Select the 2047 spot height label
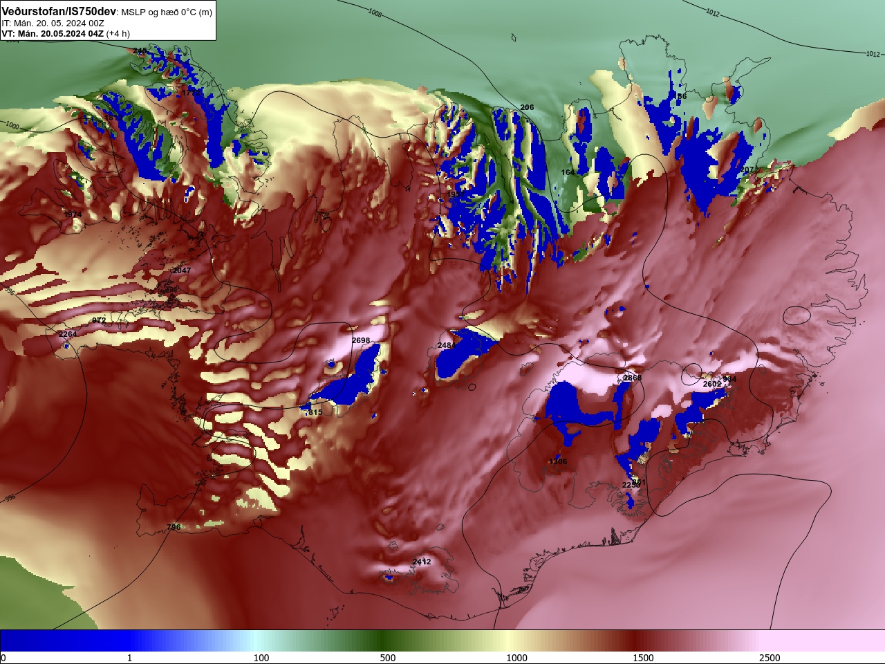885x664 pixels. click(x=181, y=270)
